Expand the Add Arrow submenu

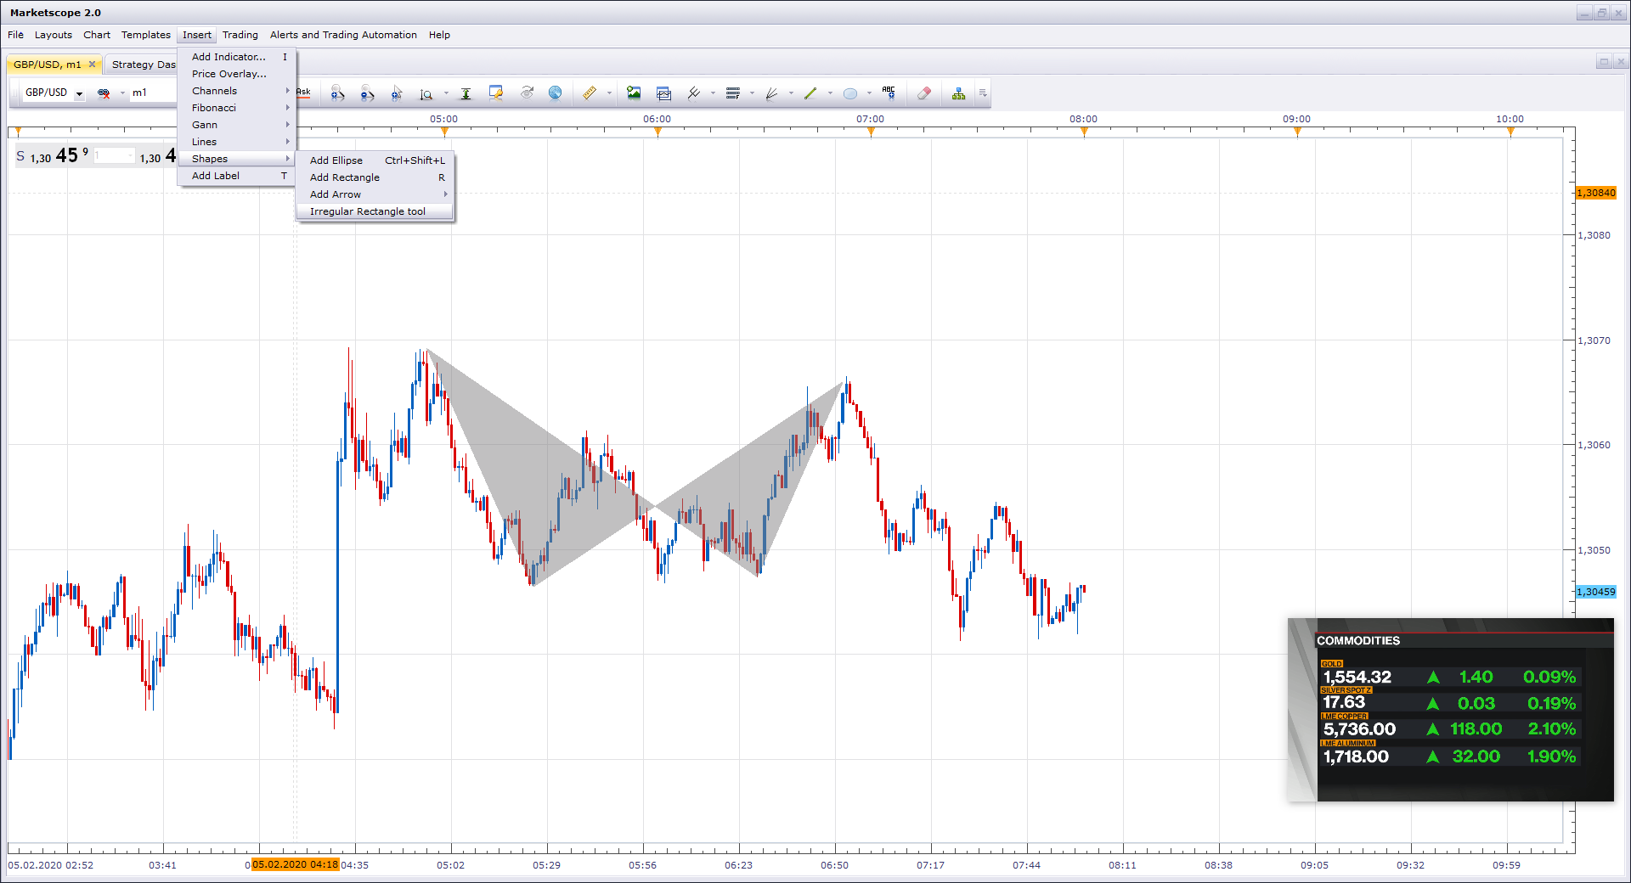(375, 194)
